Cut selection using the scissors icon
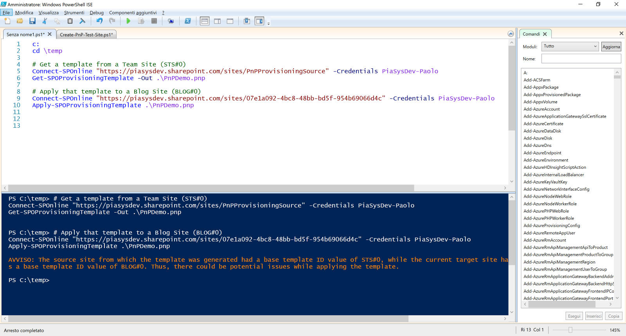The width and height of the screenshot is (626, 336). point(45,21)
